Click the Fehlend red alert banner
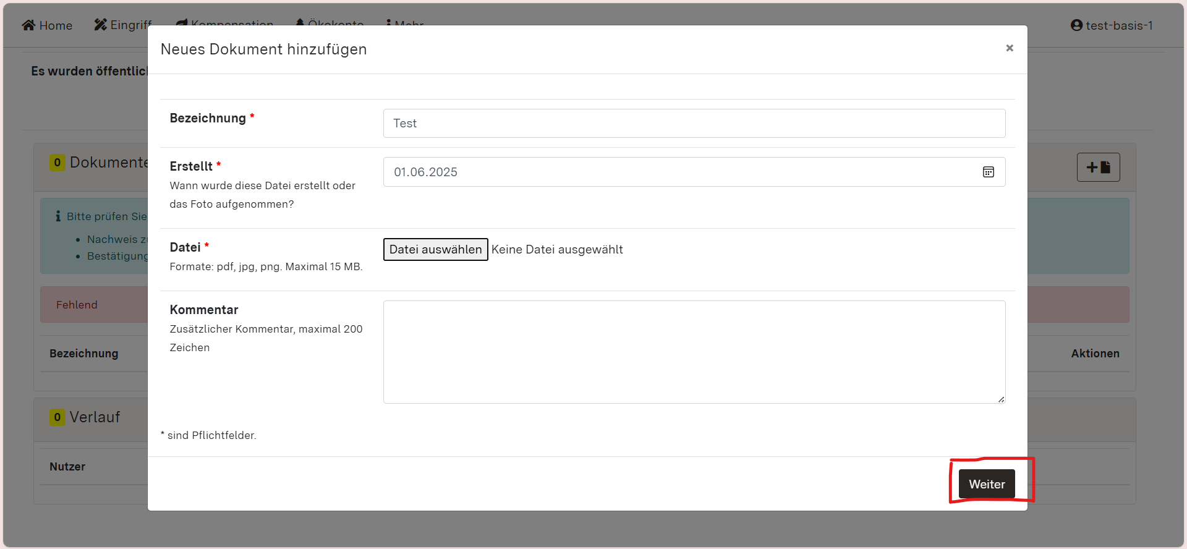 click(x=93, y=305)
